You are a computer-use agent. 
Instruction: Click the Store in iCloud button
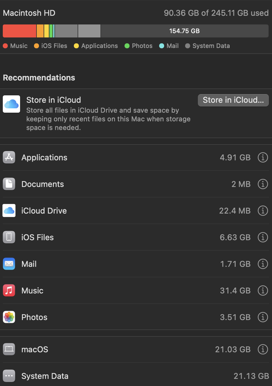(x=233, y=100)
